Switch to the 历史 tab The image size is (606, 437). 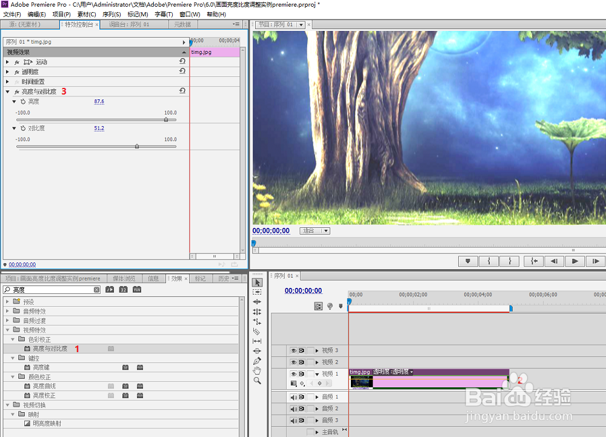click(224, 279)
